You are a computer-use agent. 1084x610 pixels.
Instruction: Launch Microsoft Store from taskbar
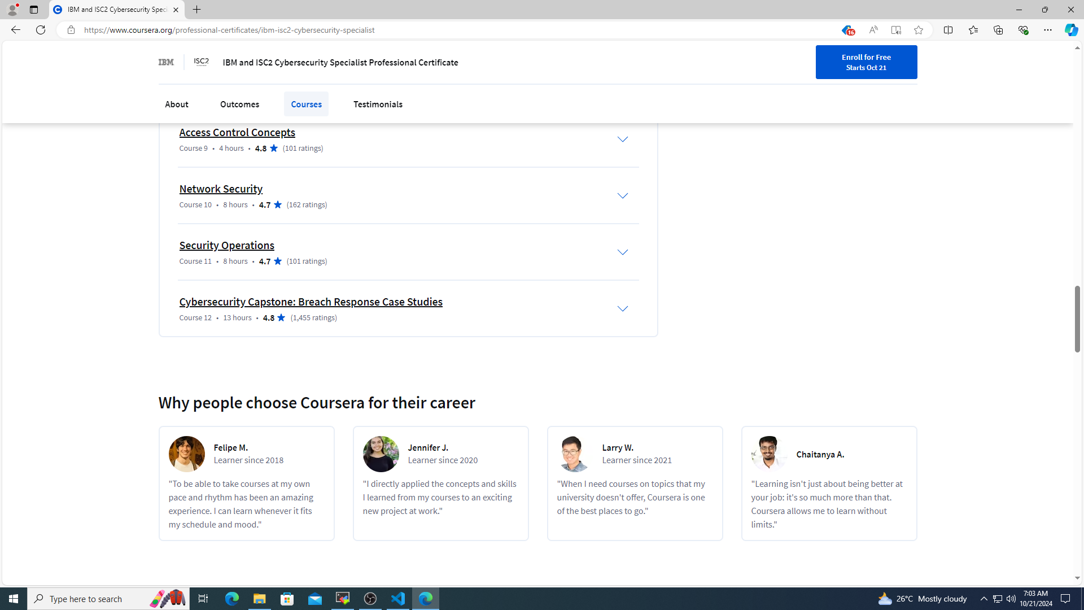pos(287,599)
